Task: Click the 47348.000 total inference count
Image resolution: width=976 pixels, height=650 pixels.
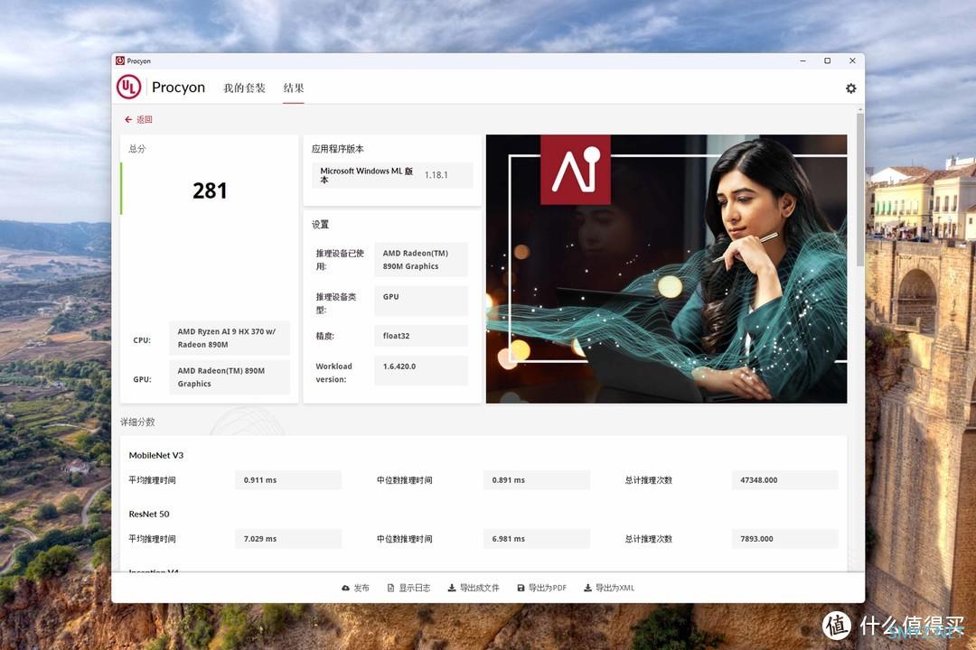Action: [x=785, y=480]
